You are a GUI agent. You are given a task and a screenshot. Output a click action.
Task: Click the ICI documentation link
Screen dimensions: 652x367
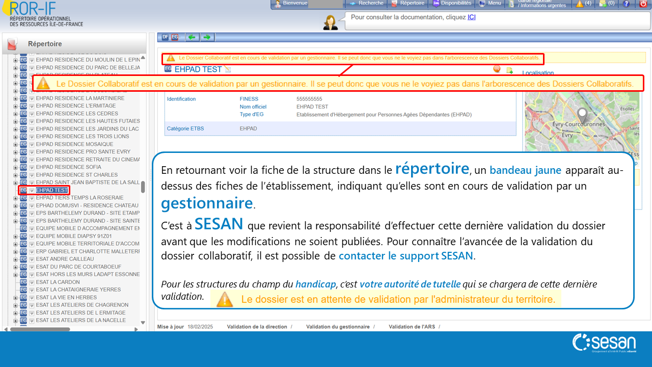(472, 17)
